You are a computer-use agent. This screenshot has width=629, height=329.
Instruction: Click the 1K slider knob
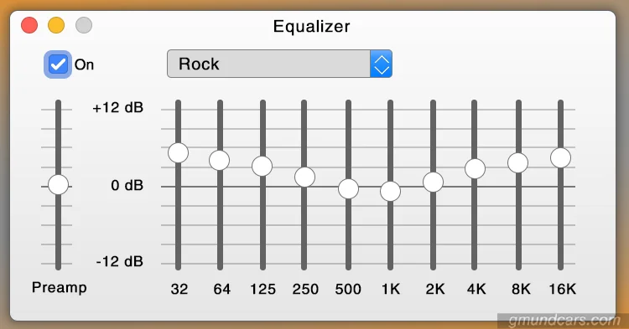(390, 192)
